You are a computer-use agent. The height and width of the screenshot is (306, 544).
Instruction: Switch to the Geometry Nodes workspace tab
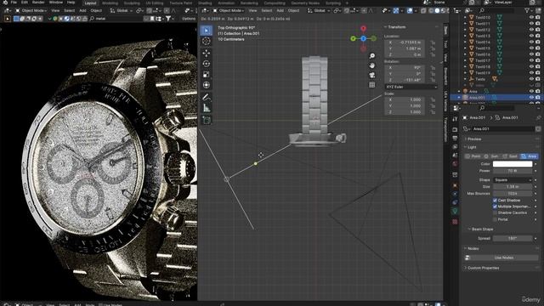pyautogui.click(x=305, y=3)
